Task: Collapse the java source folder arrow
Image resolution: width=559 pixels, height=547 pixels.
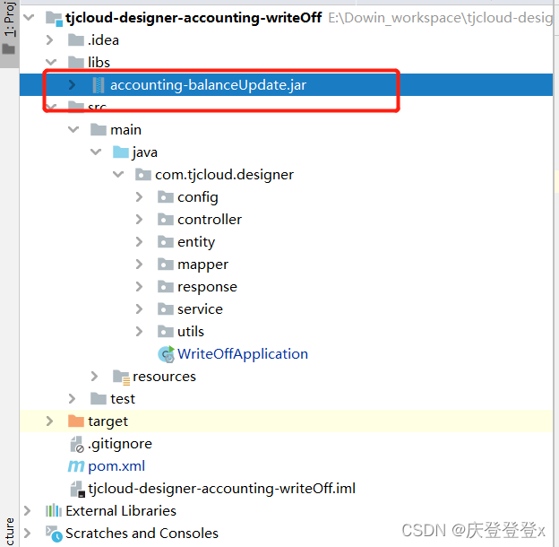Action: (x=96, y=152)
